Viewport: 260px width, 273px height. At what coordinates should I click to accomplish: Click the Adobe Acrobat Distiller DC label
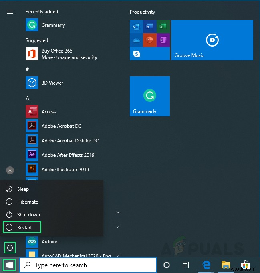click(x=70, y=140)
